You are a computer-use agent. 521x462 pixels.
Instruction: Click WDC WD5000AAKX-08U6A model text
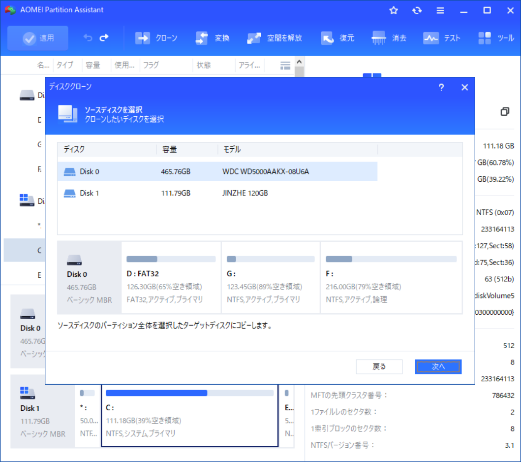point(266,171)
